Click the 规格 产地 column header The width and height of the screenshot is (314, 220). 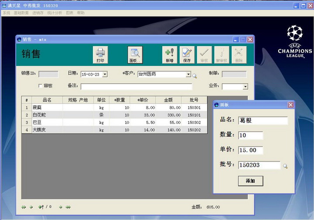pos(78,100)
